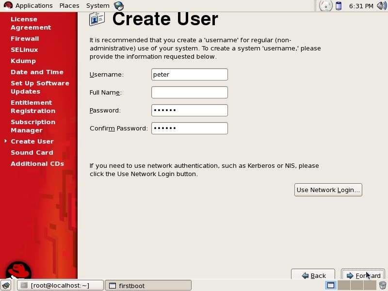Click the Use Network Login button
This screenshot has height=291, width=388.
click(x=328, y=190)
